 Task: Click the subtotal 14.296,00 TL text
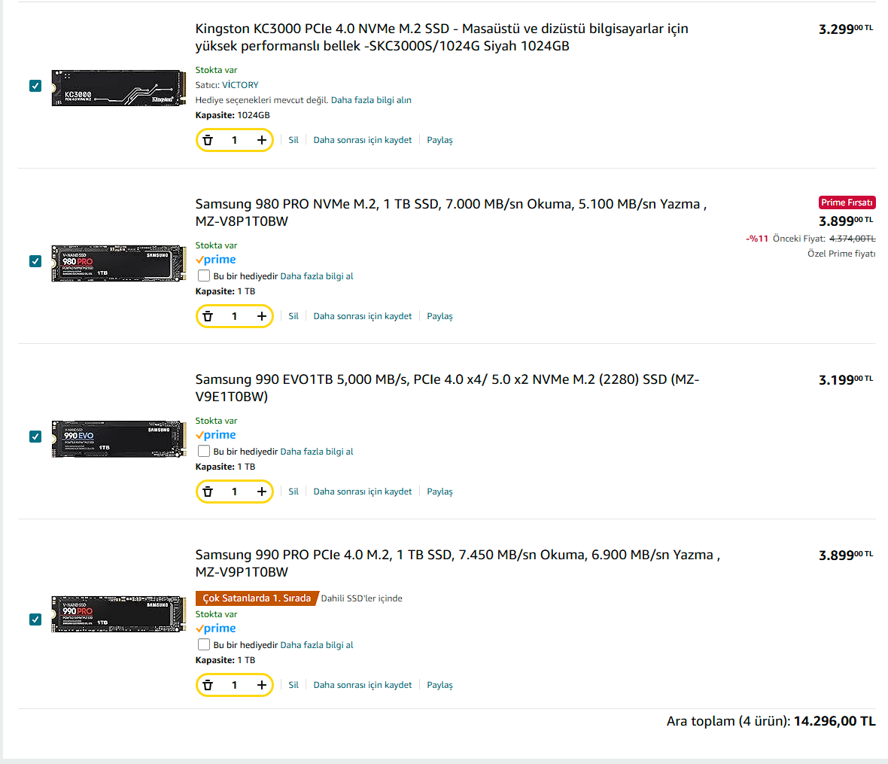click(835, 722)
